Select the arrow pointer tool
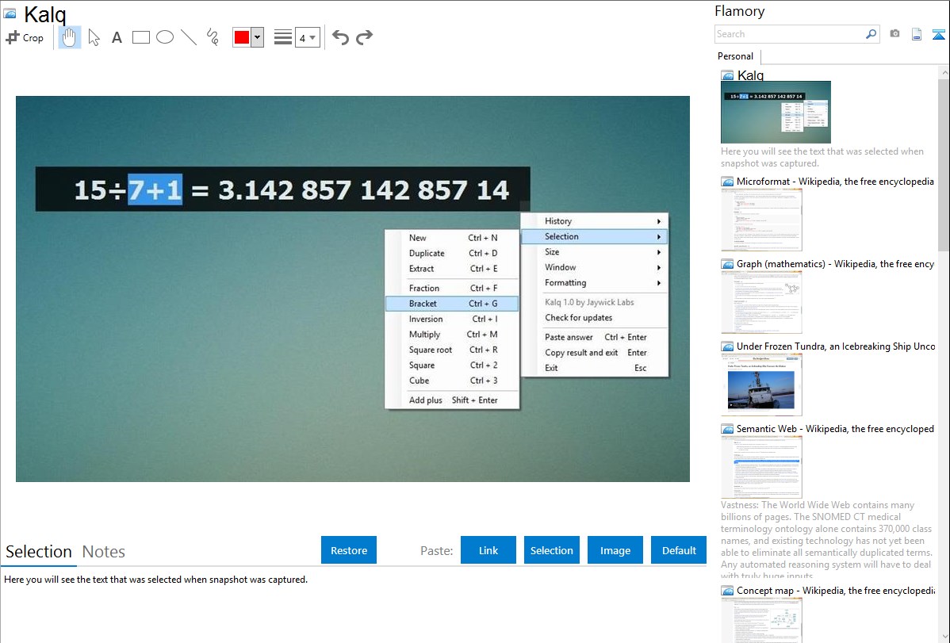 coord(94,37)
